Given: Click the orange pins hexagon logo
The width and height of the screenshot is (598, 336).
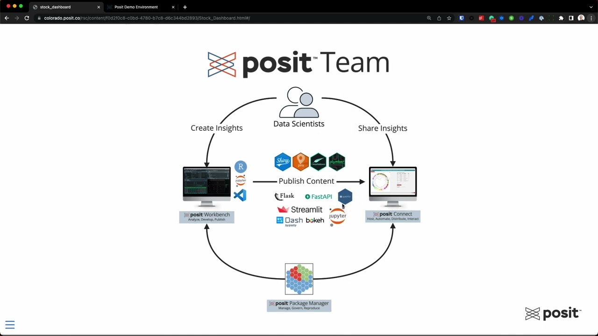Looking at the screenshot, I should tap(300, 161).
